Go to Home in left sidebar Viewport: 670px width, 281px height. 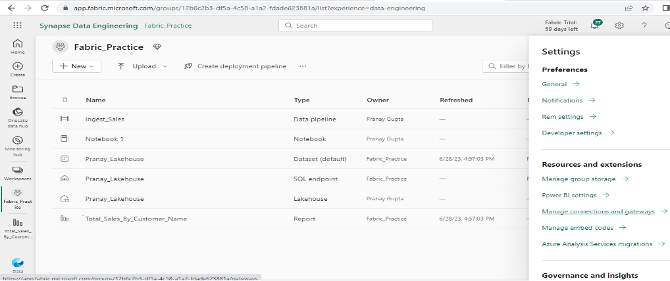tap(18, 47)
